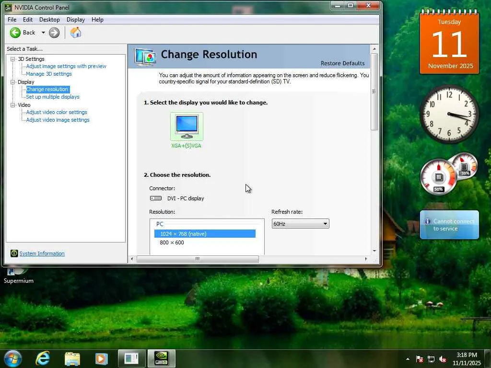Click the System Information NVIDIA icon
491x368 pixels.
tap(14, 253)
